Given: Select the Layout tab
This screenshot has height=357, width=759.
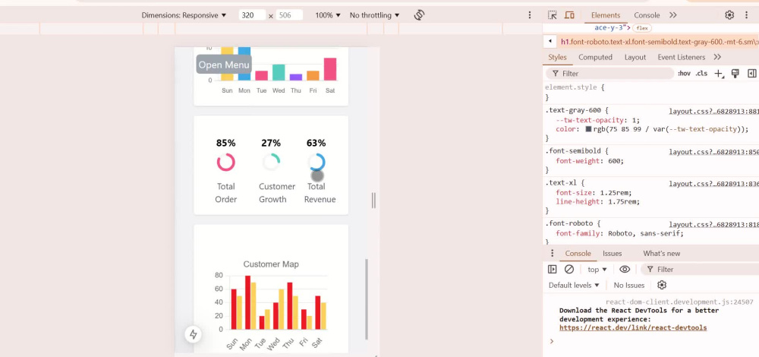Looking at the screenshot, I should point(635,57).
